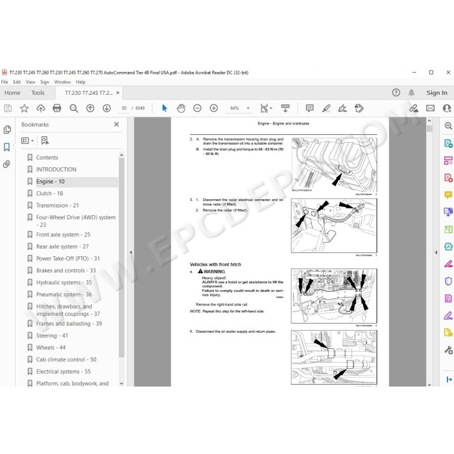Open search tool in right pane
Viewport: 454px width, 454px height.
point(448,126)
